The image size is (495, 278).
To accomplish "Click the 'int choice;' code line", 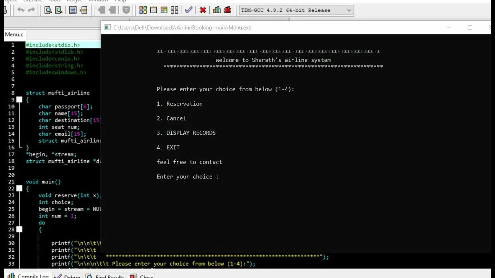I will point(56,202).
